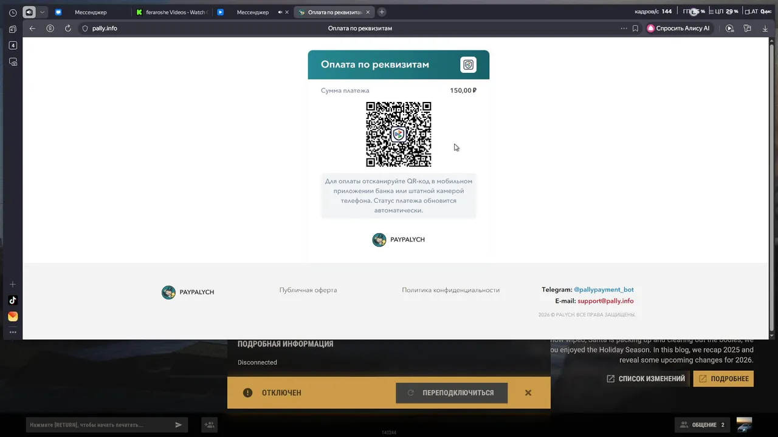Click shield site protection icon
This screenshot has width=778, height=437.
(x=85, y=29)
